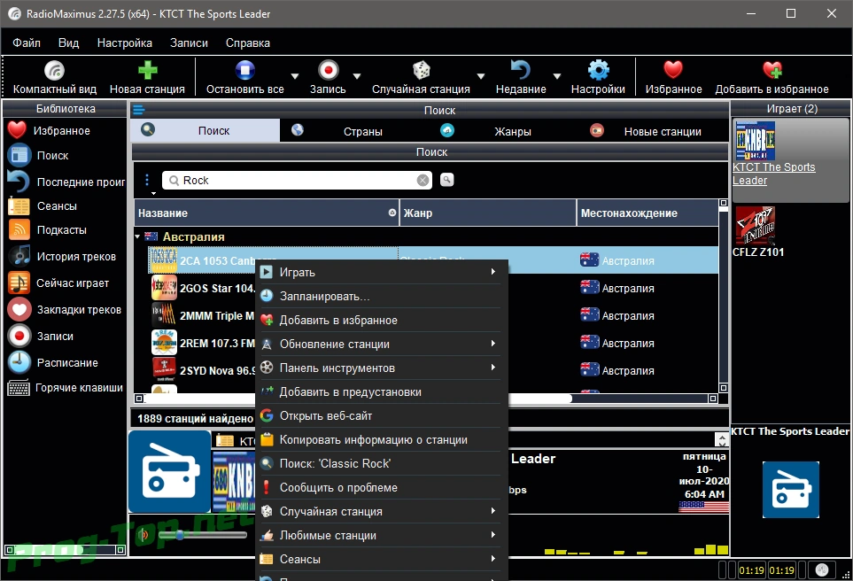Screen dimensions: 853x581
Task: Open Избранное heart icon in the toolbar
Action: (673, 70)
